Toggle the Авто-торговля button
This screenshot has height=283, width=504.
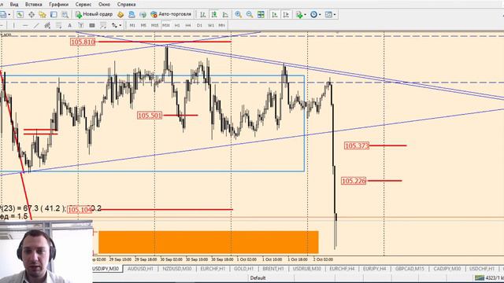[x=171, y=14]
